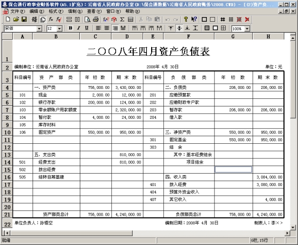Toggle Bold formatting
This screenshot has height=245, width=298.
[x=70, y=28]
